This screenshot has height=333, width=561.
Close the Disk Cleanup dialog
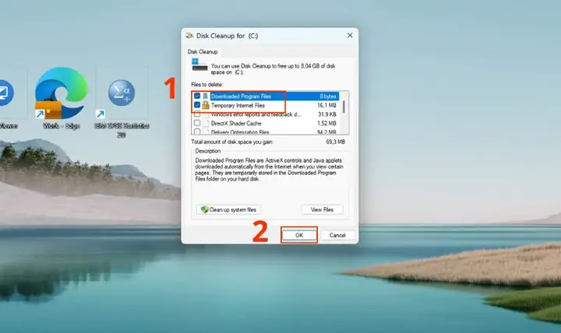point(350,35)
